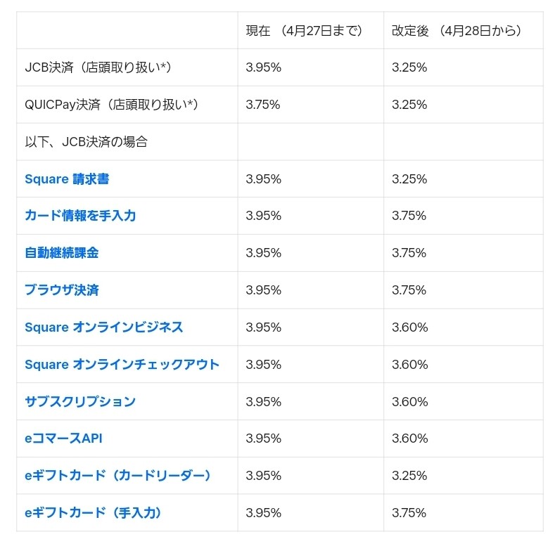Click the 3.75% current rate for QUICPay決済

263,105
